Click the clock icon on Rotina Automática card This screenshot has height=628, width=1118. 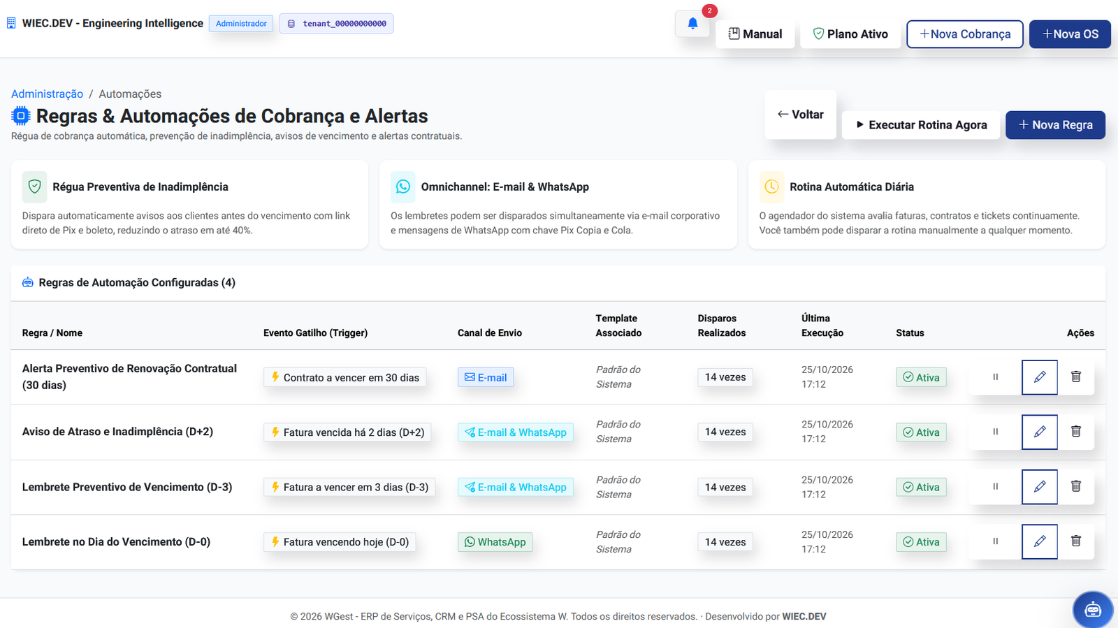(x=771, y=187)
